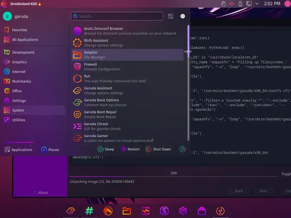Viewport: 291px width, 218px height.
Task: Open launcher configure settings icon
Action: [x=171, y=16]
